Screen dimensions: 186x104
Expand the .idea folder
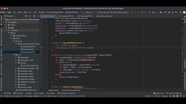coord(6,25)
